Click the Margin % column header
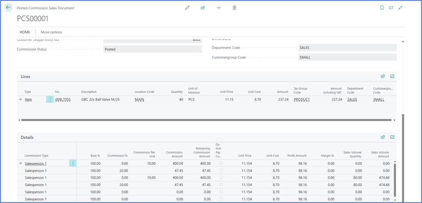422x203 pixels. pyautogui.click(x=327, y=156)
